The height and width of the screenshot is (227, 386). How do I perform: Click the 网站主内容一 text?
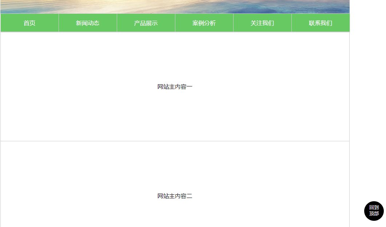[x=175, y=87]
